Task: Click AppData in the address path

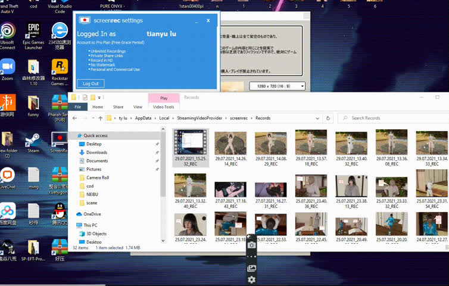Action: click(x=143, y=118)
